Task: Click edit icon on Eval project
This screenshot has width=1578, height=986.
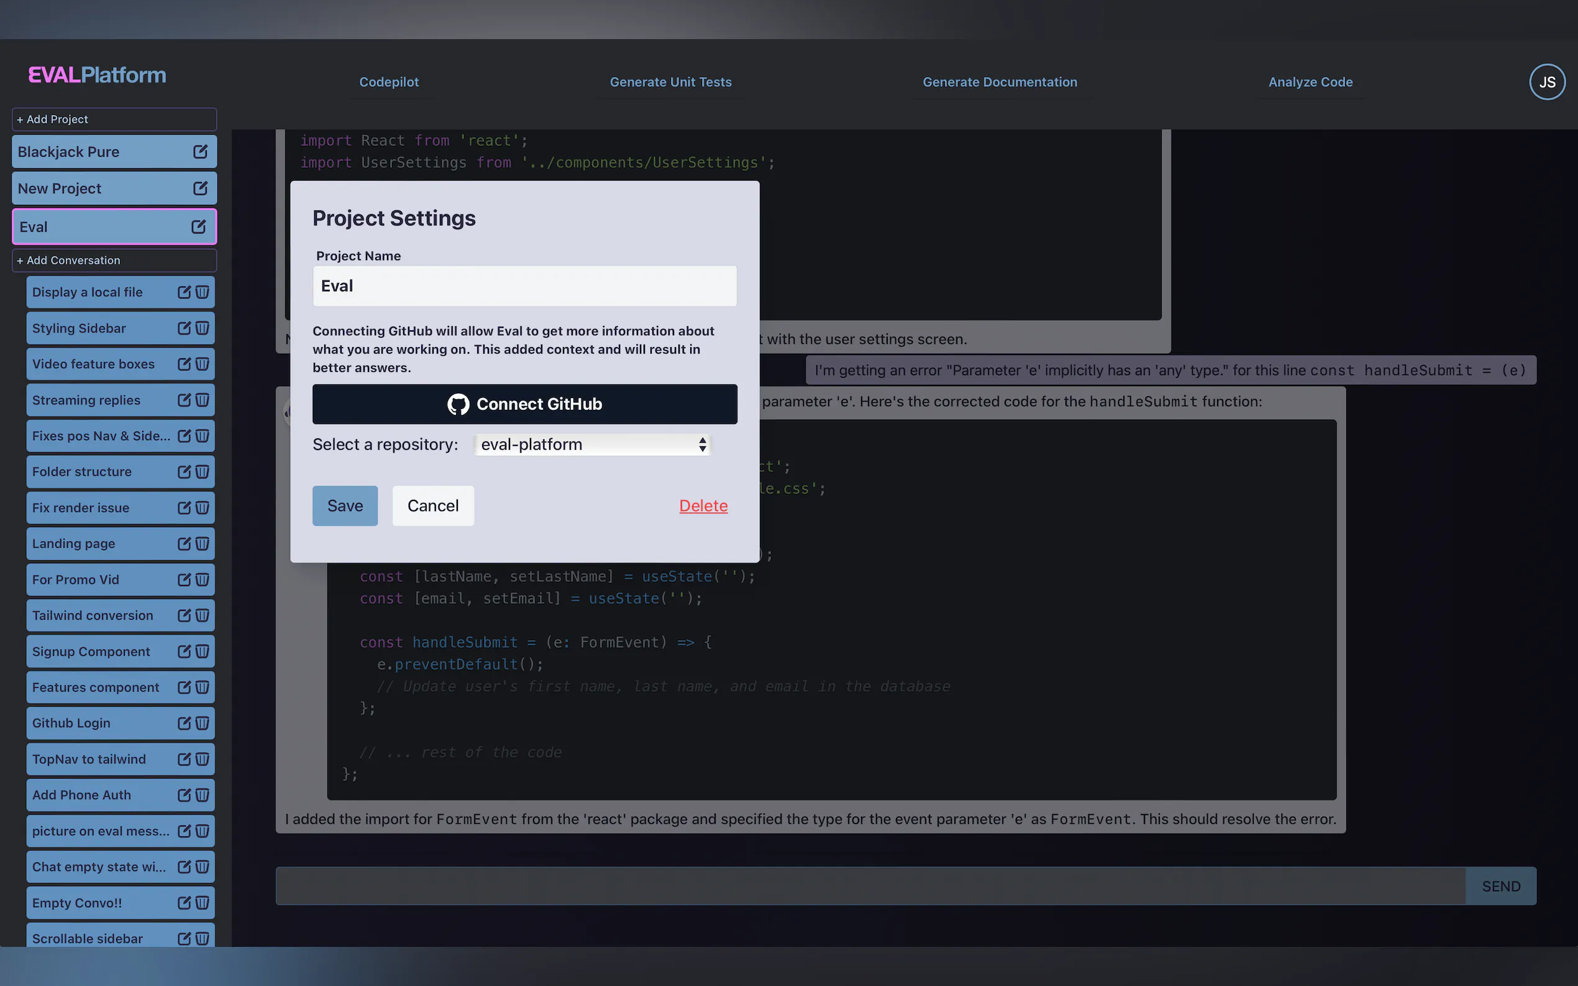Action: (x=198, y=226)
